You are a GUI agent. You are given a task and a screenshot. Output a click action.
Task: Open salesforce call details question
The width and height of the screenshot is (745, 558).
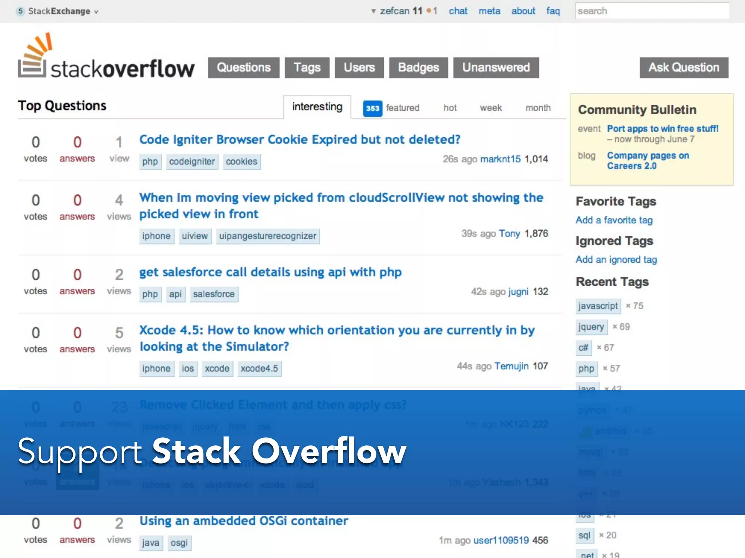(x=270, y=272)
